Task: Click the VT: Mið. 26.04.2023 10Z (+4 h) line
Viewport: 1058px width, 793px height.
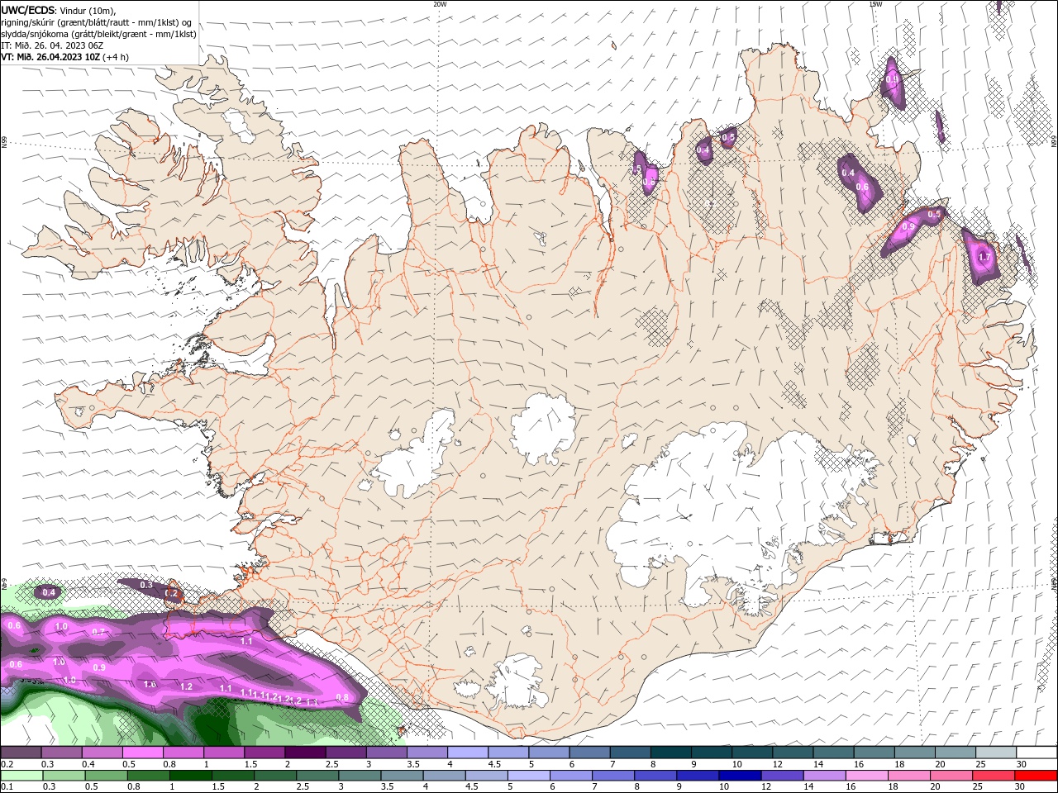Action: click(65, 57)
